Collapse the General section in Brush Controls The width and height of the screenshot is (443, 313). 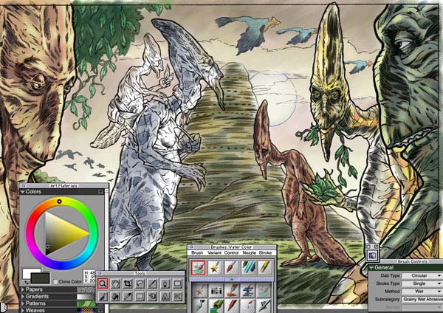click(371, 267)
